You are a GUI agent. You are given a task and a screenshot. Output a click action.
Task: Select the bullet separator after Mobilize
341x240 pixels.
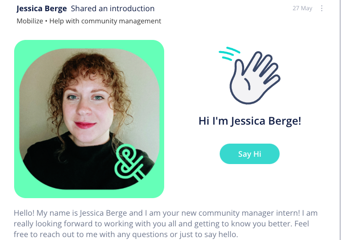coord(46,21)
